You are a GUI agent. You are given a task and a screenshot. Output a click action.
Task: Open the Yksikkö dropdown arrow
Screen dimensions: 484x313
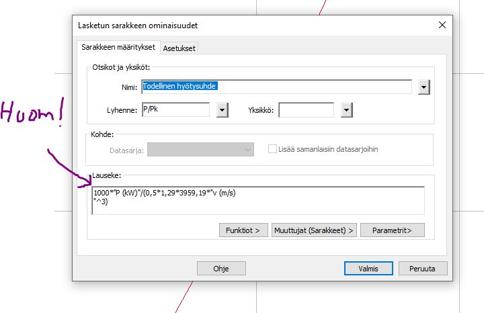click(x=346, y=110)
